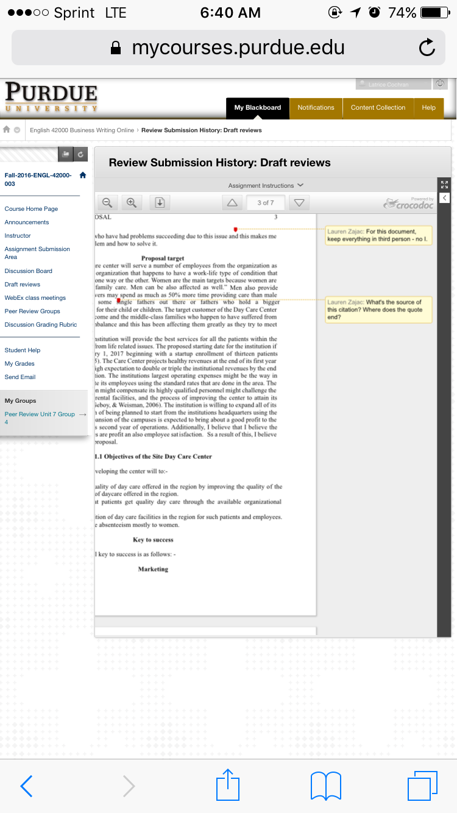Click the logout power icon

coord(440,83)
